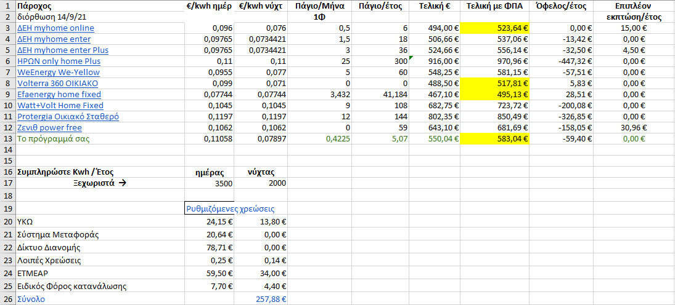Open the Protergia Οικιακό Σταθερό link
Image resolution: width=675 pixels, height=305 pixels.
[68, 116]
